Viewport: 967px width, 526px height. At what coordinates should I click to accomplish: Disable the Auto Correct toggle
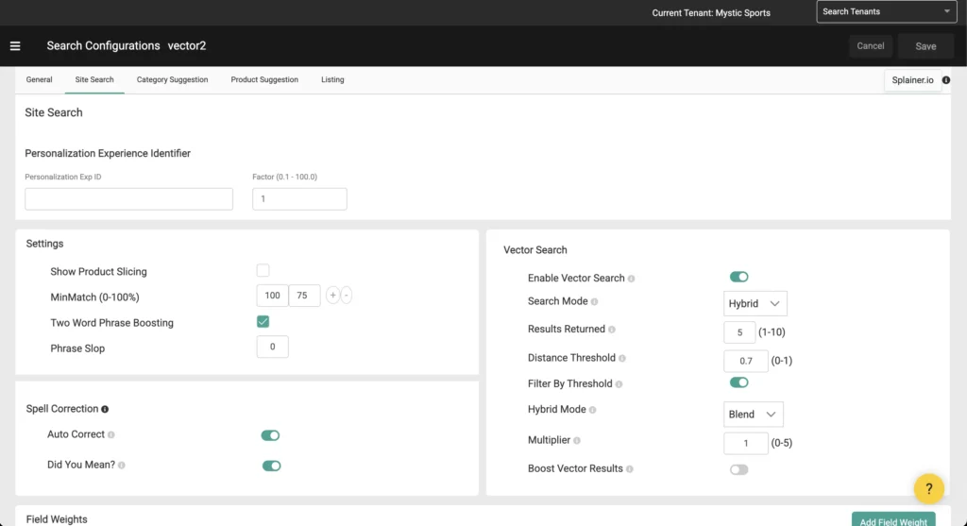(x=270, y=435)
